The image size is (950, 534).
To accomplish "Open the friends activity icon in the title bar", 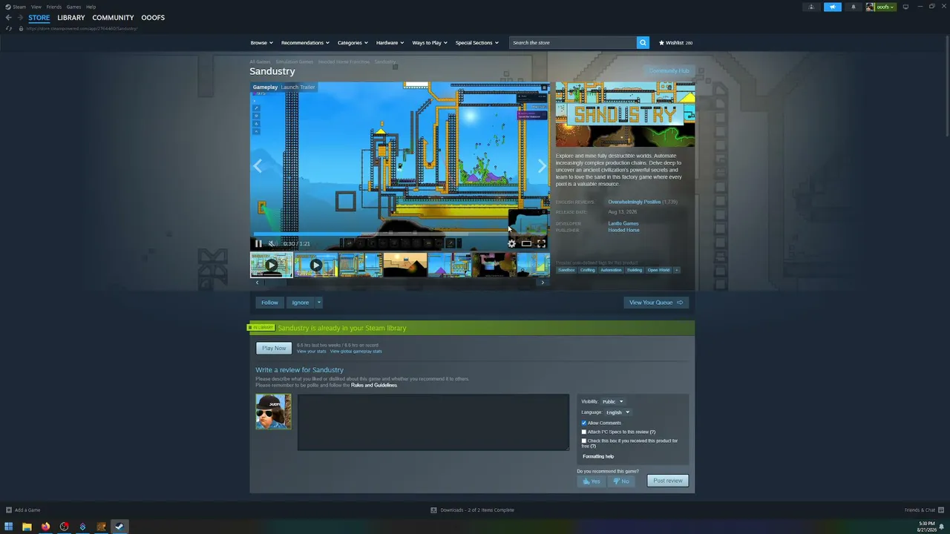I will (811, 7).
